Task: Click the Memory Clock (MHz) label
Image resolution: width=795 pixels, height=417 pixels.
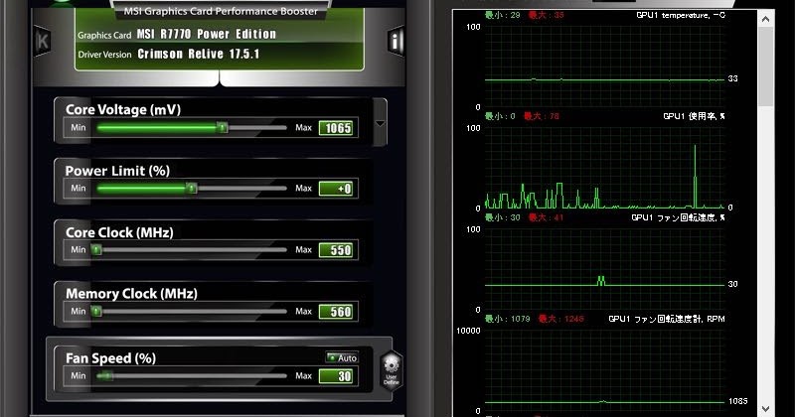Action: (x=131, y=294)
